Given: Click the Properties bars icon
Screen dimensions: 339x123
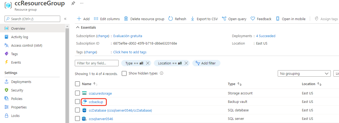Looking at the screenshot, I should point(7,107).
